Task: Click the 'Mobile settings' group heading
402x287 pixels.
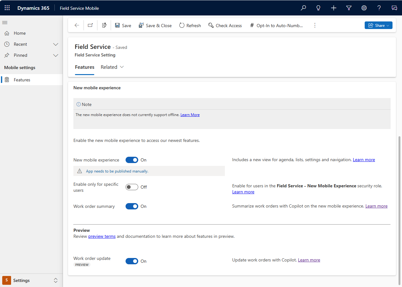Action: pyautogui.click(x=20, y=67)
